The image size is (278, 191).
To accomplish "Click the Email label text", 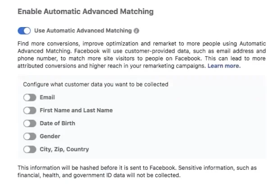I will 47,97.
